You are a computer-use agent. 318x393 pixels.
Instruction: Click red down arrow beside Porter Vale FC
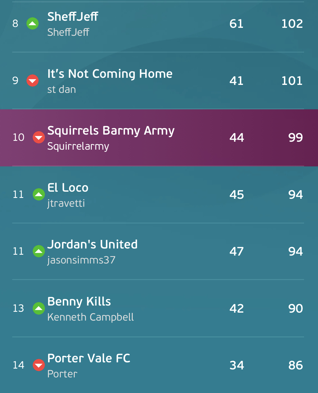click(39, 365)
